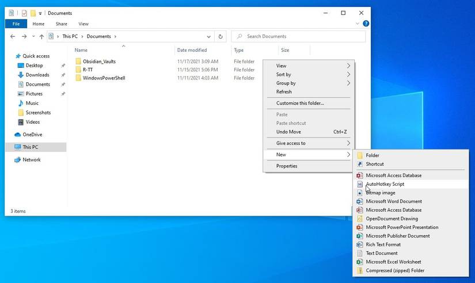Click the Publisher Document icon
The height and width of the screenshot is (283, 475).
360,236
